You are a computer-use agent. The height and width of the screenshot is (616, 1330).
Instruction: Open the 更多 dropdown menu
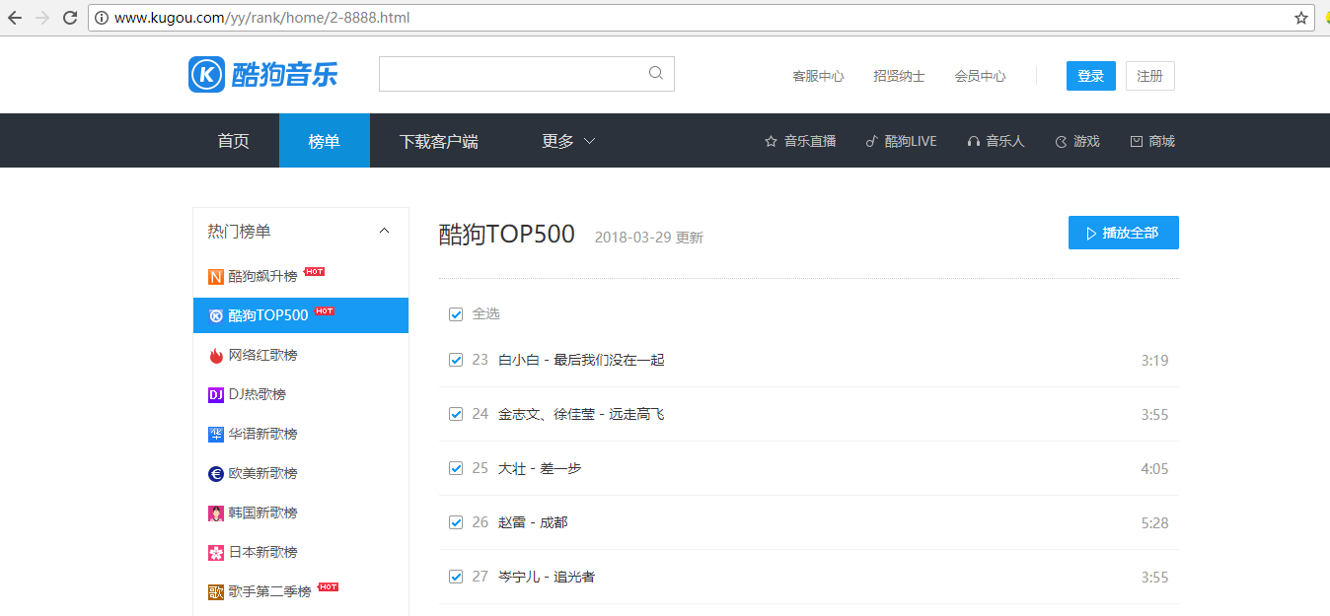(x=568, y=141)
